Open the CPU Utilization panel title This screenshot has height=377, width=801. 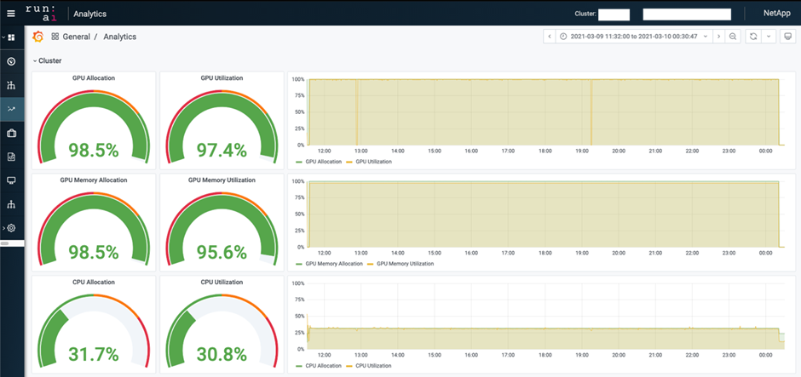222,283
